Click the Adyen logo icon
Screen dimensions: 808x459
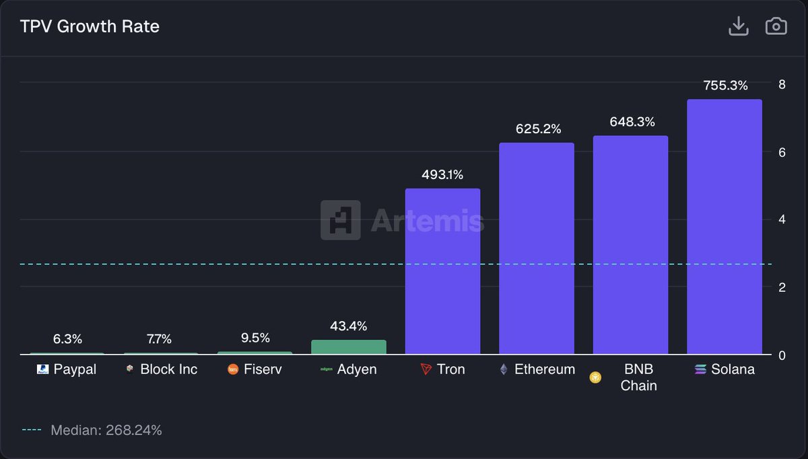click(x=327, y=369)
